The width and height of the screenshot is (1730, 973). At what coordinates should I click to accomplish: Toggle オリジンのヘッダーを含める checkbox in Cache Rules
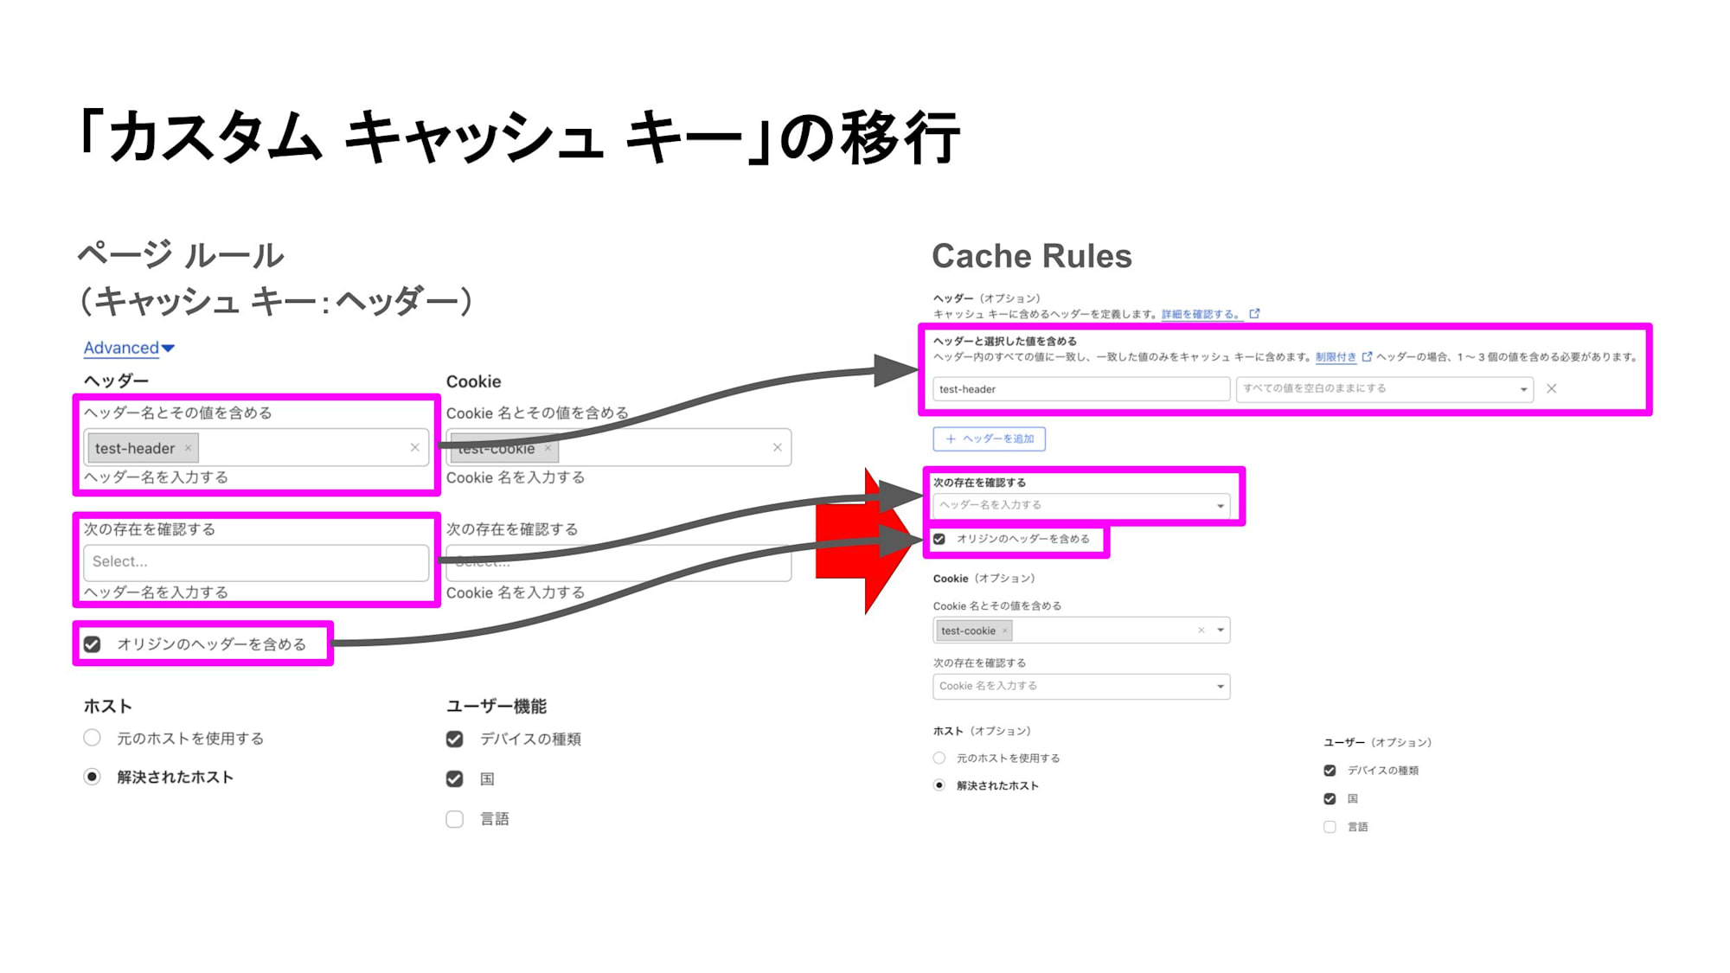pos(940,540)
